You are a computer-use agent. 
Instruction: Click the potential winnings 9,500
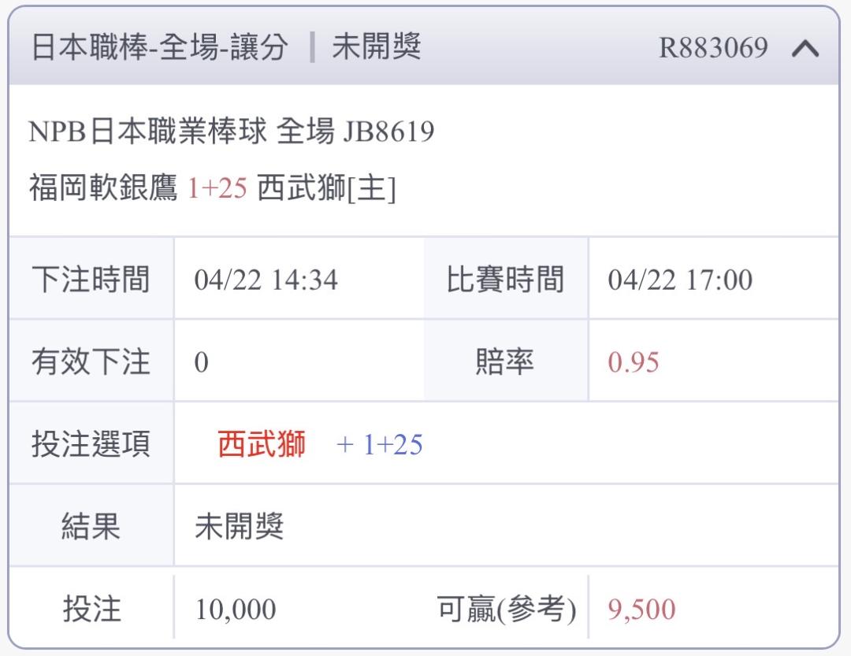pos(641,610)
